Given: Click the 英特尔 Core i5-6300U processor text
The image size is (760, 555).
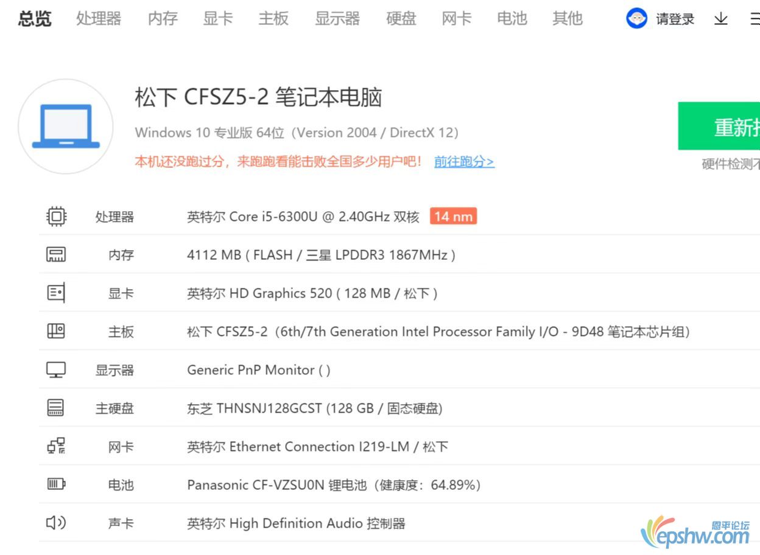Looking at the screenshot, I should [303, 217].
